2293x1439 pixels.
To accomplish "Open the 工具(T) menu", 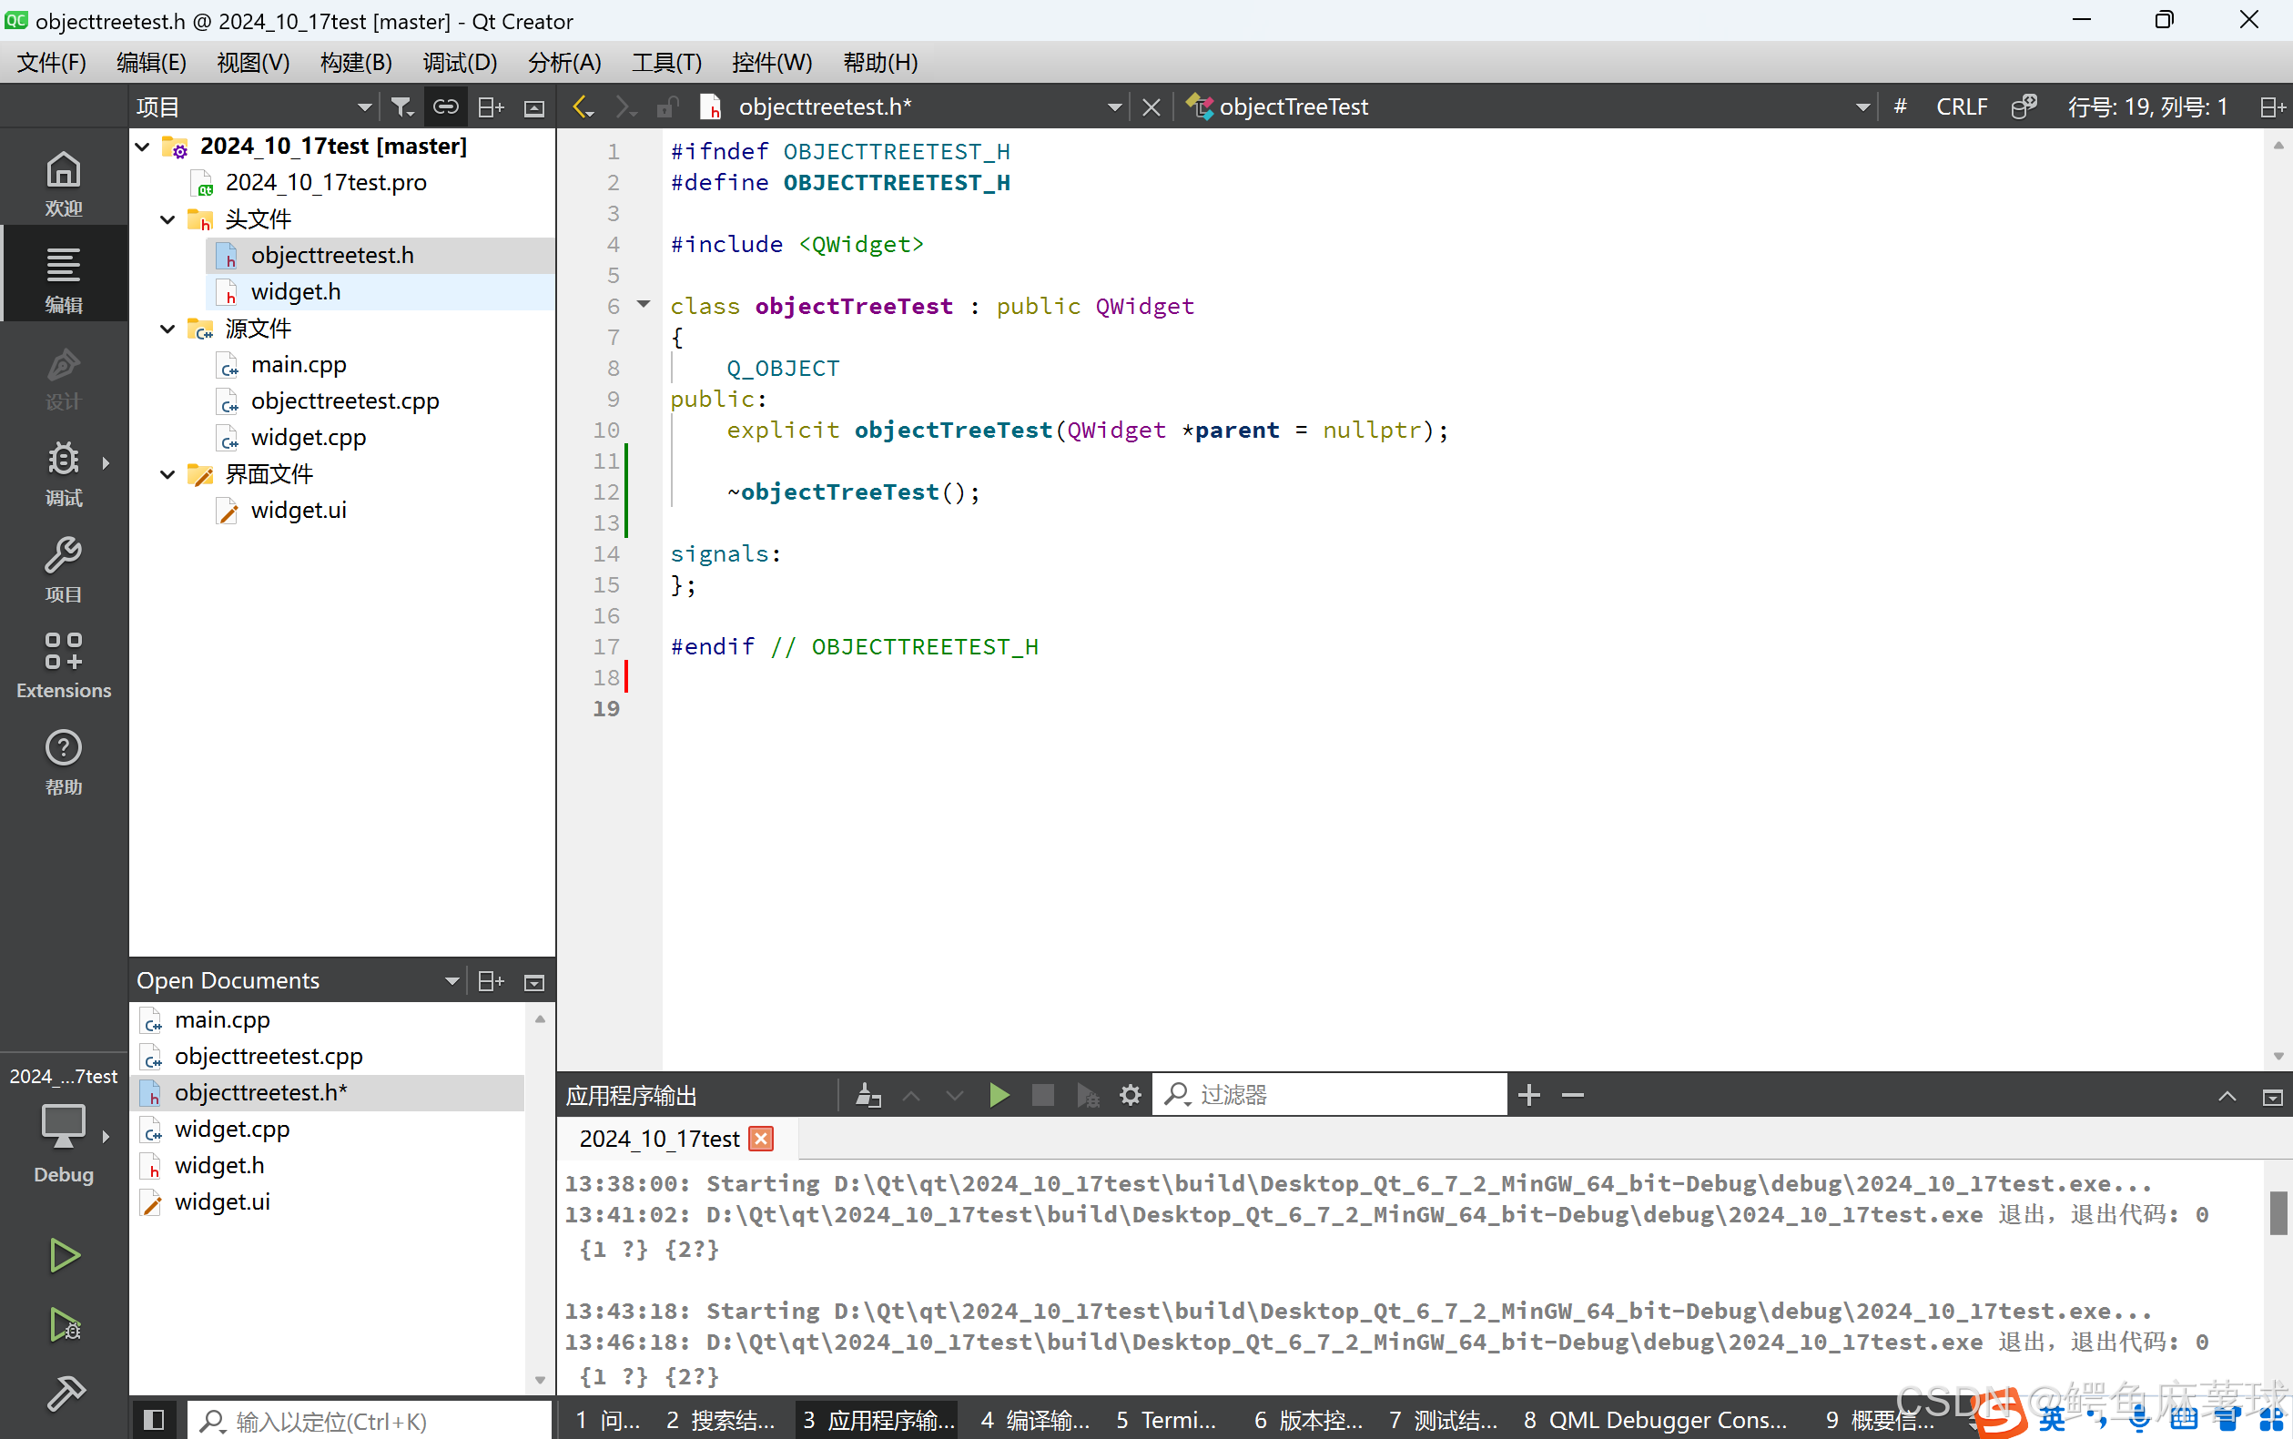I will coord(666,62).
